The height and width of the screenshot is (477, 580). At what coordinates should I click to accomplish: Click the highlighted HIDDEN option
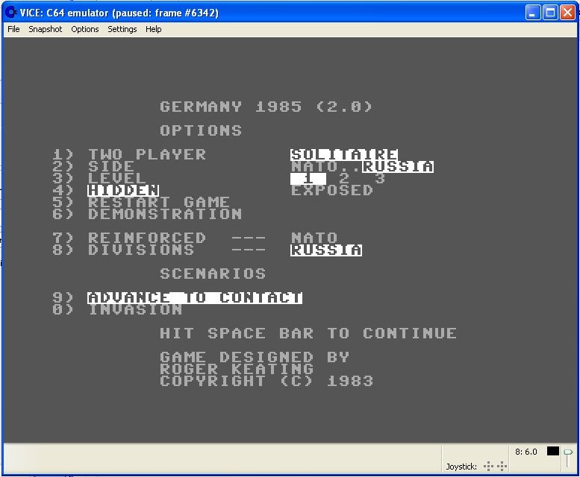coord(123,190)
